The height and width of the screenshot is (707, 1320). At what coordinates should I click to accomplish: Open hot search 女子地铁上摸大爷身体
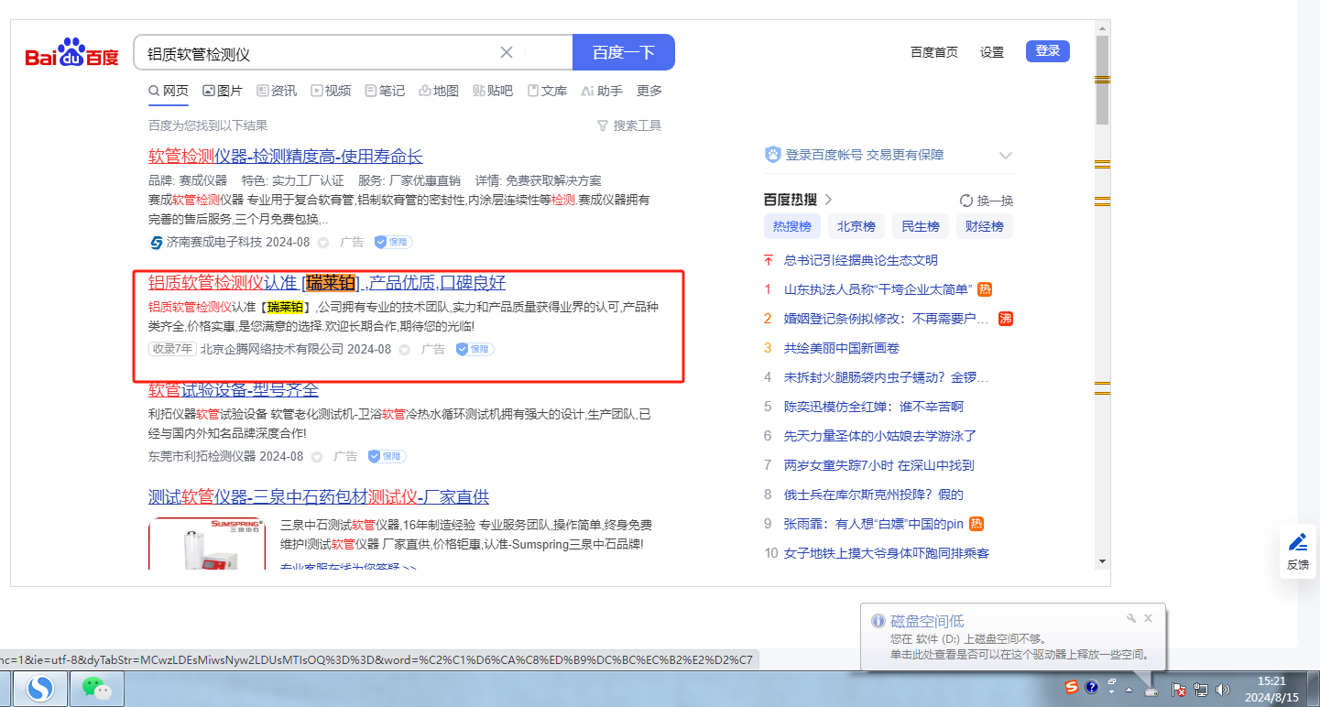[887, 553]
